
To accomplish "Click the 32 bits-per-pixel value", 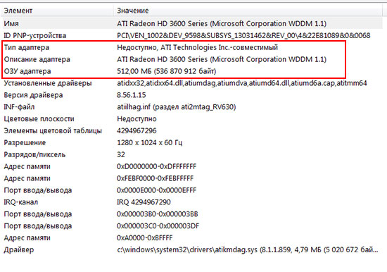I will (x=121, y=154).
